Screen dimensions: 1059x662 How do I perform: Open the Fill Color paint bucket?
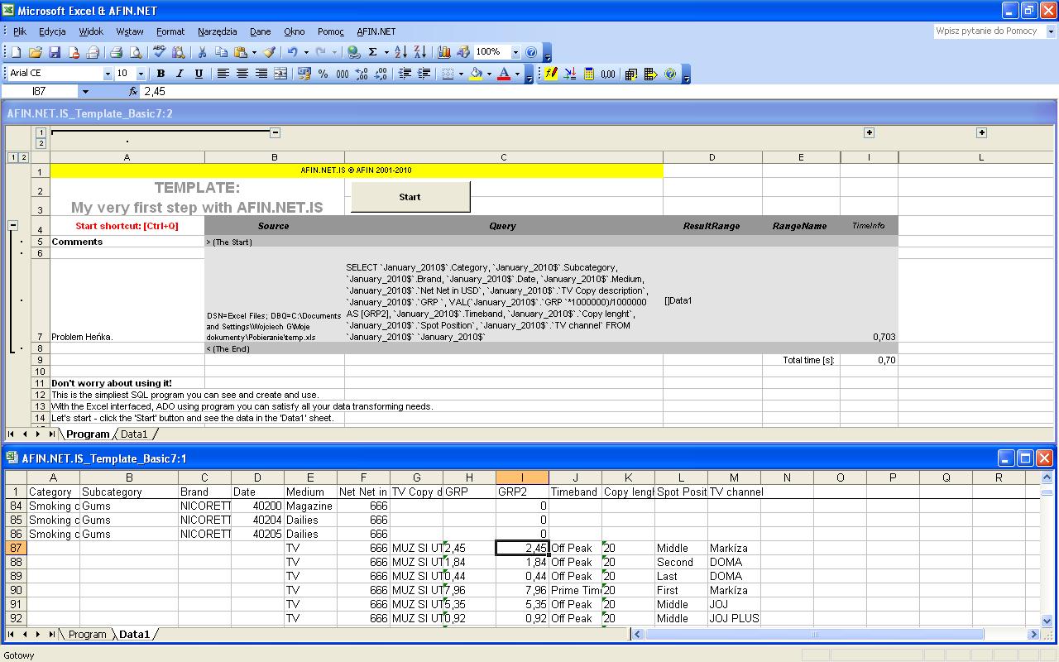click(476, 74)
